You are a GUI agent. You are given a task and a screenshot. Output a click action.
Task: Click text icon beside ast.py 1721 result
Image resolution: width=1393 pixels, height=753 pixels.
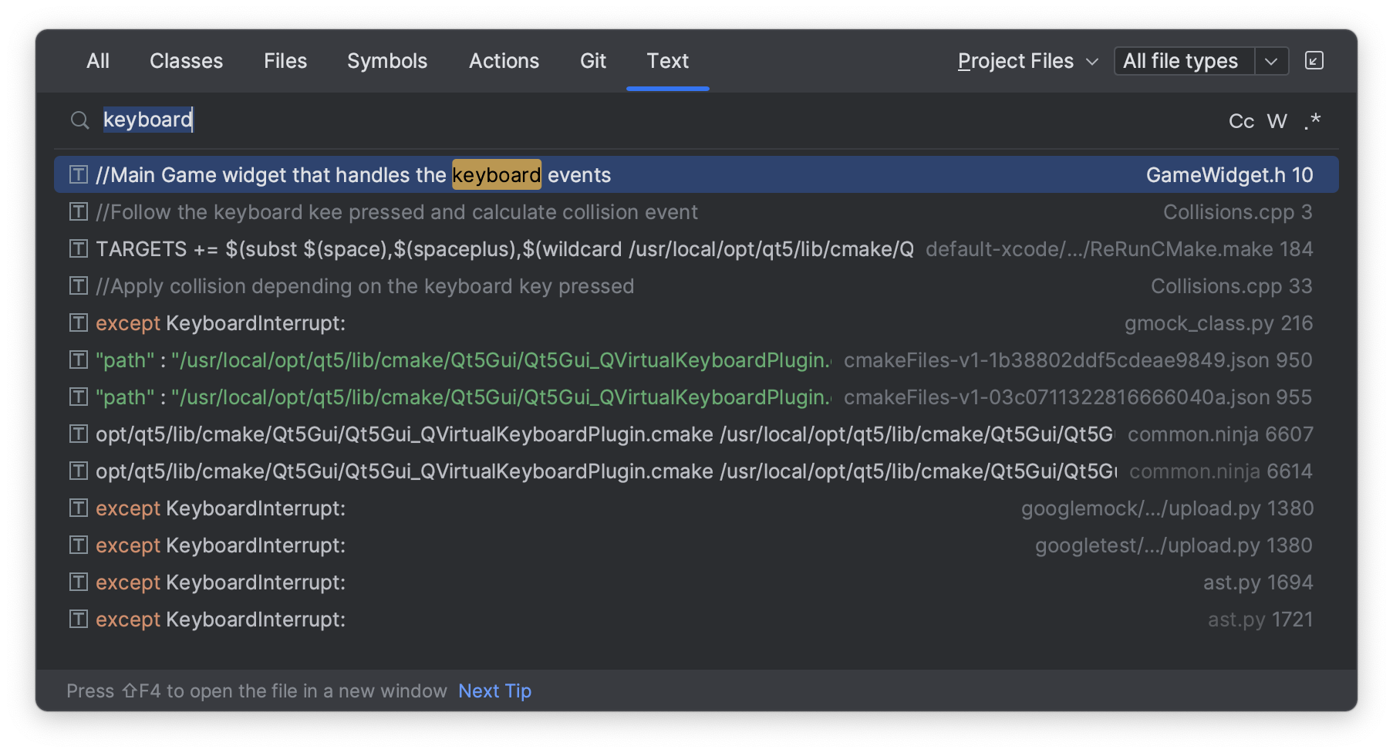(x=79, y=620)
